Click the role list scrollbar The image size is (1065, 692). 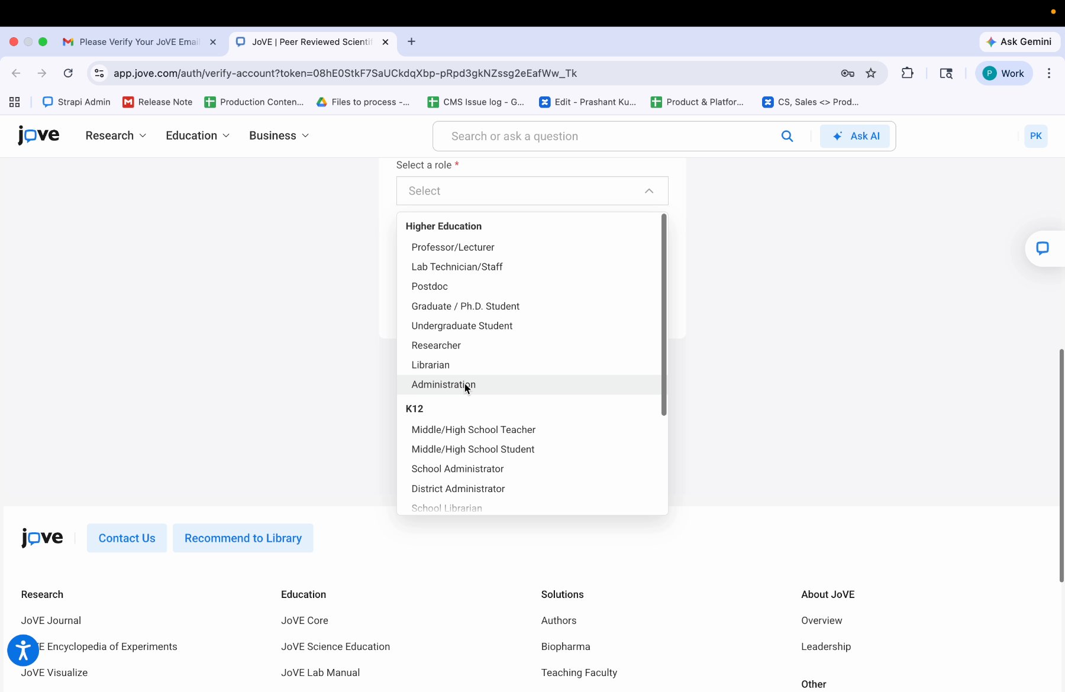pyautogui.click(x=664, y=315)
